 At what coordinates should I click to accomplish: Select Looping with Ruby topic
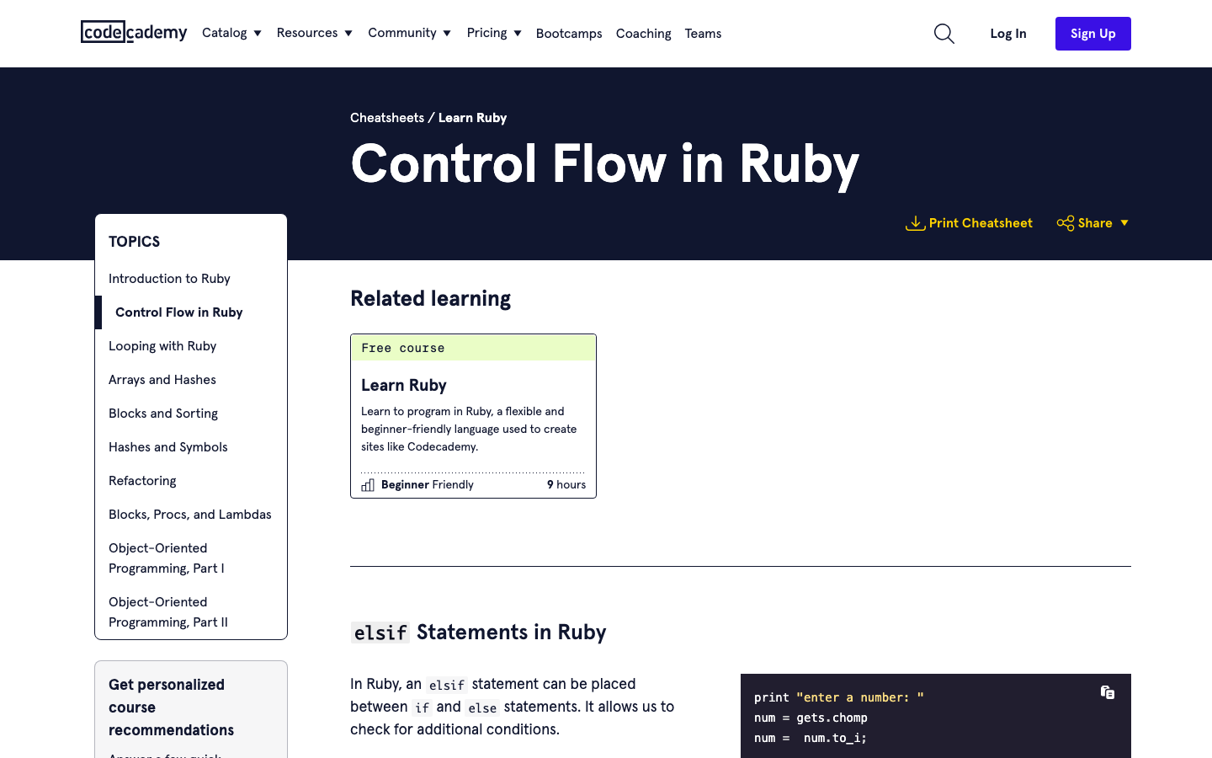[162, 346]
